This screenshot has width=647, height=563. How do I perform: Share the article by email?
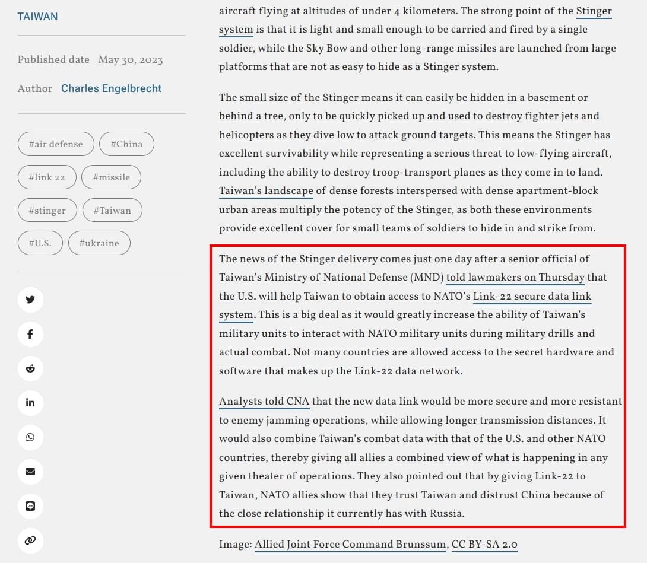point(30,472)
